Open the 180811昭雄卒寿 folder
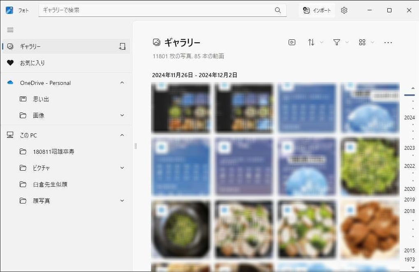 (x=53, y=152)
